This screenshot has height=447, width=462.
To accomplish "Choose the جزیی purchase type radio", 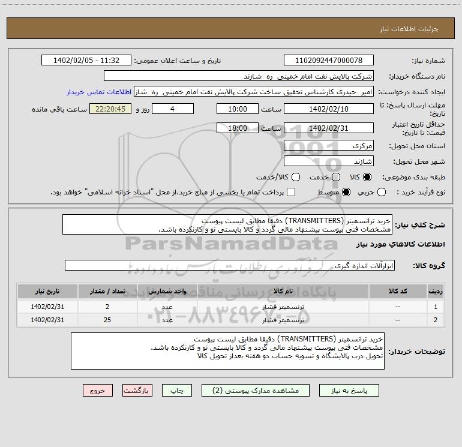I will click(x=382, y=192).
